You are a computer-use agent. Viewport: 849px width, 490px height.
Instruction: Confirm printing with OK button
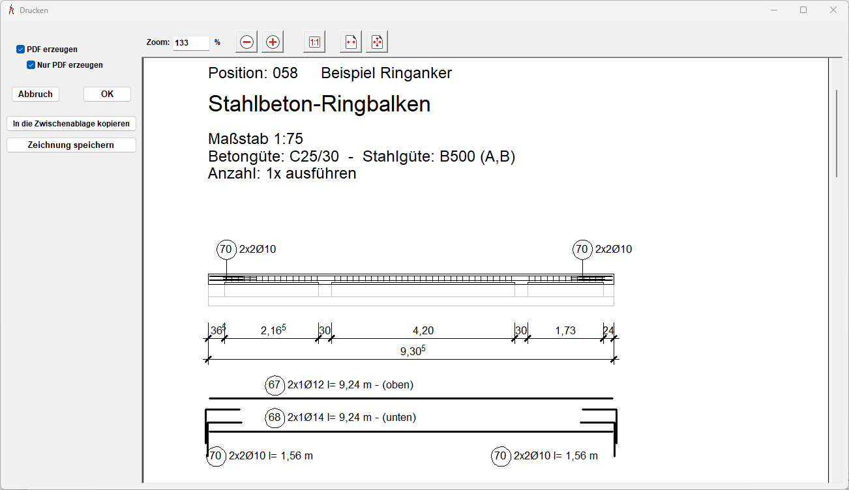point(107,94)
